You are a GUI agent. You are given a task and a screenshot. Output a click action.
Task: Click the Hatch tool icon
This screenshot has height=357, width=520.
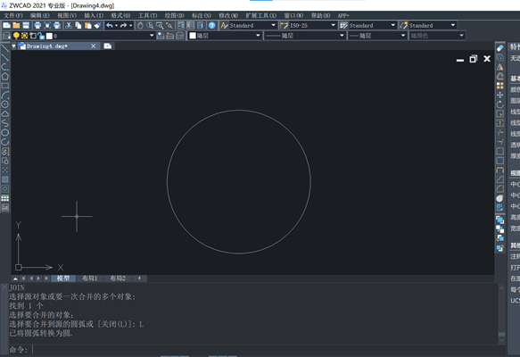[x=5, y=179]
